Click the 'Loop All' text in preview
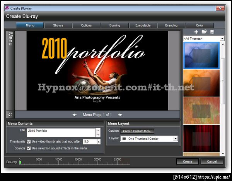The image size is (232, 181). pyautogui.click(x=97, y=101)
